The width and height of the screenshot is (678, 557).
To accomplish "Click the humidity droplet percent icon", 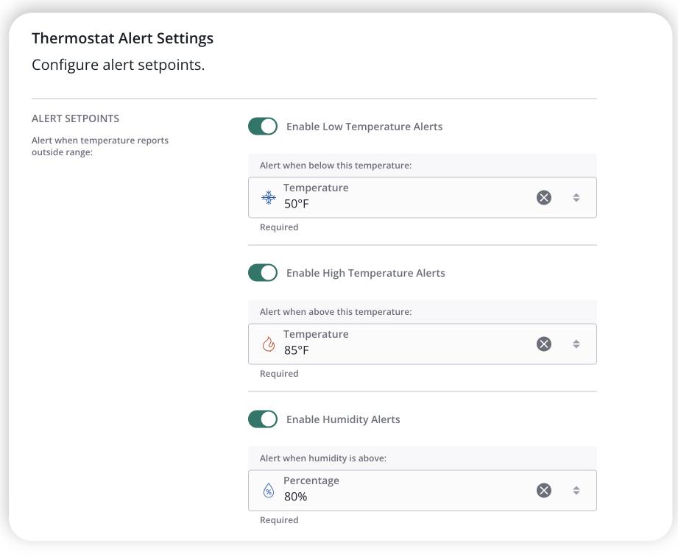I will (269, 491).
